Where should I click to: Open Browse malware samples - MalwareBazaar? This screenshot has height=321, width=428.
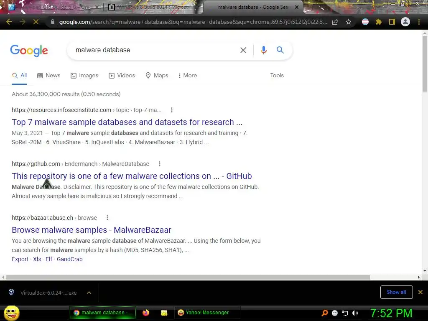92,230
